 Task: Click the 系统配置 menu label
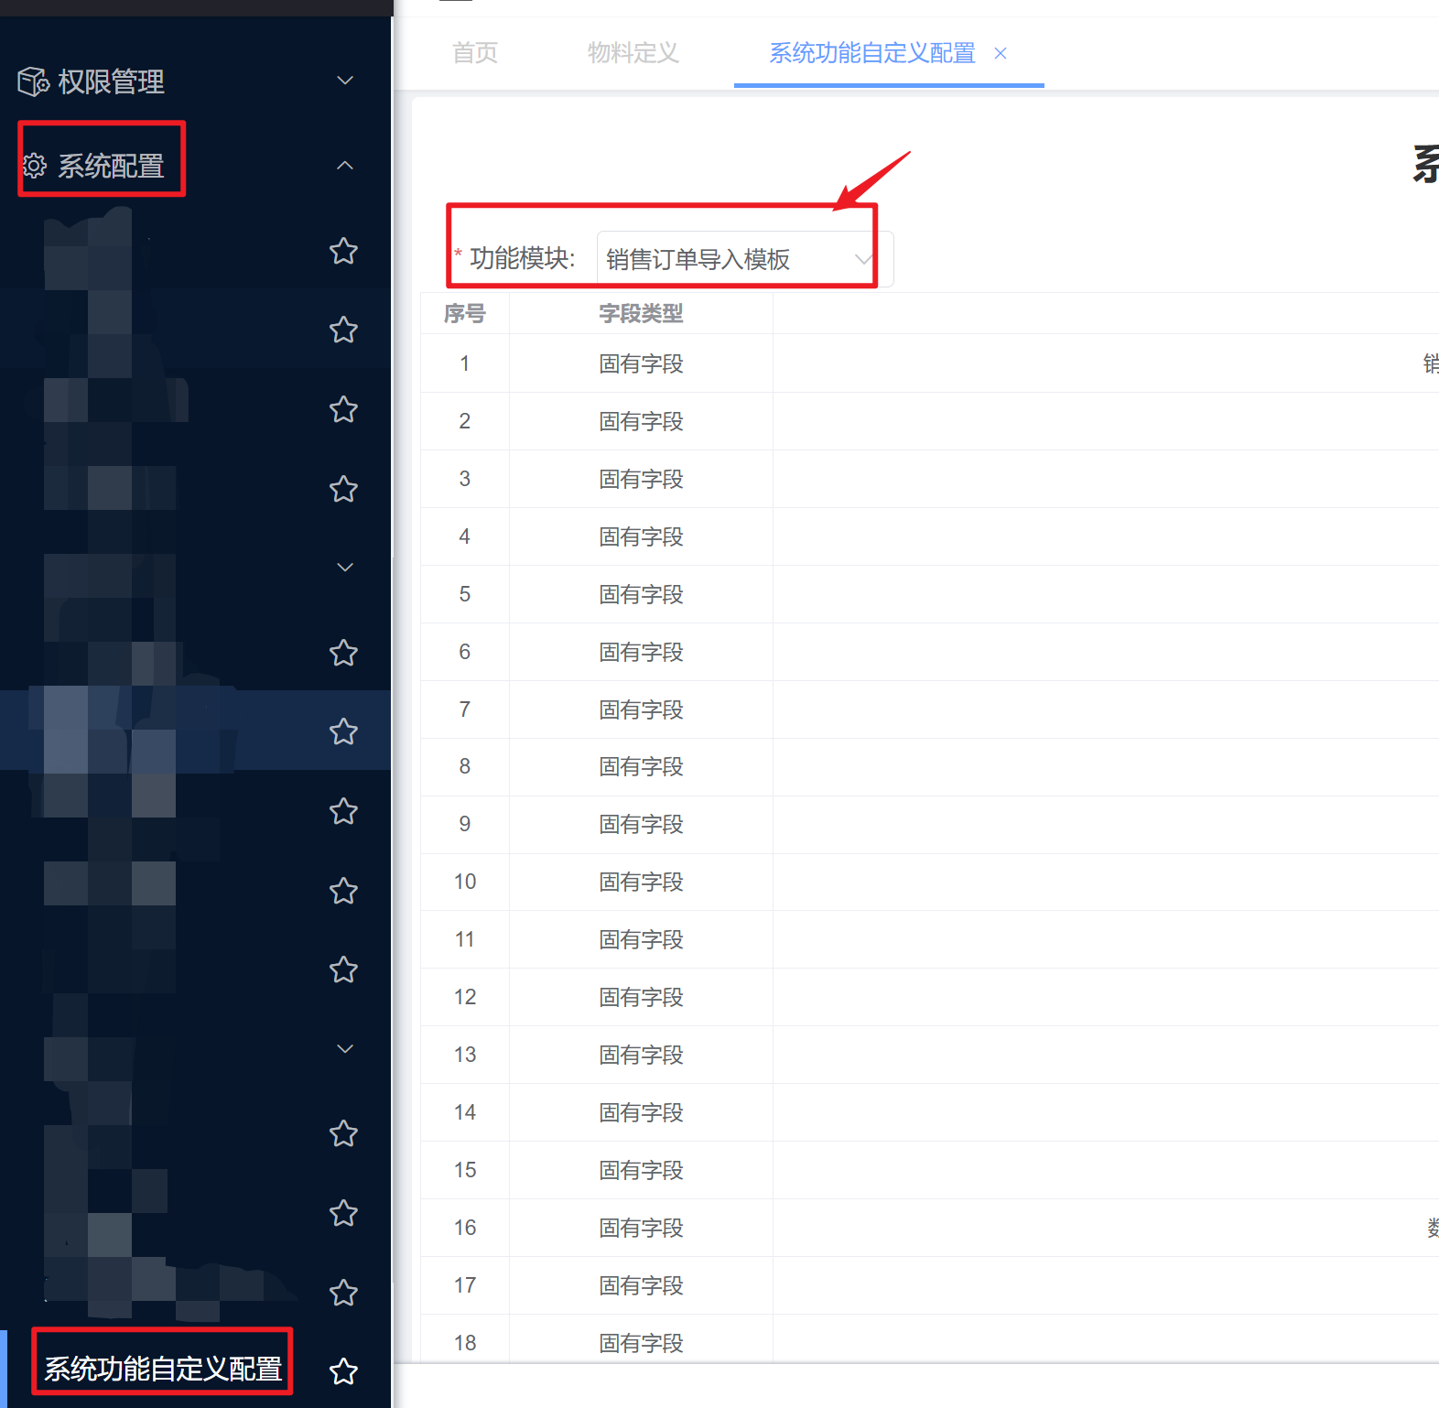point(111,166)
